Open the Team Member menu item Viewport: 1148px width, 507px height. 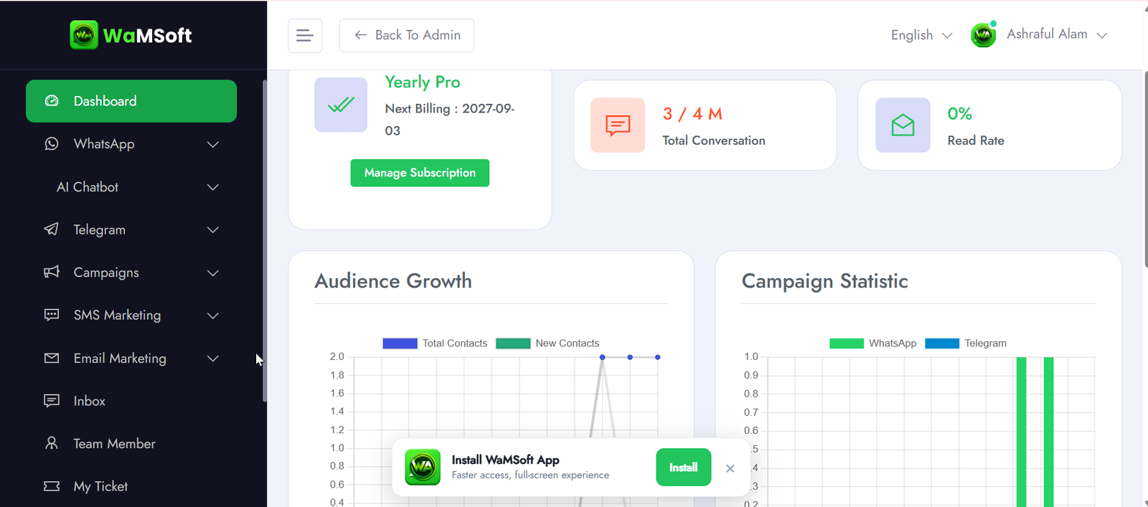(131, 443)
